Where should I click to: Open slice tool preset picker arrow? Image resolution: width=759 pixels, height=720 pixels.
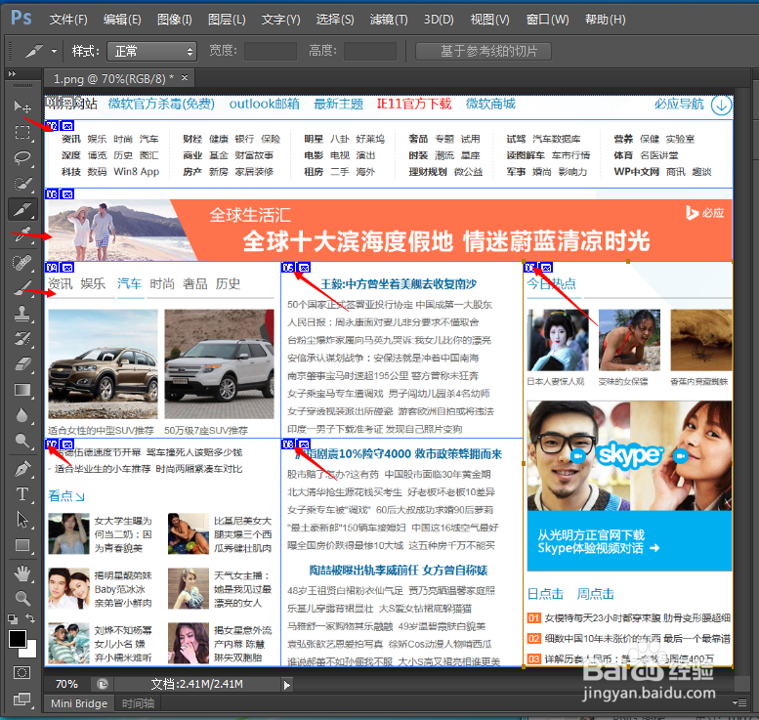[55, 51]
